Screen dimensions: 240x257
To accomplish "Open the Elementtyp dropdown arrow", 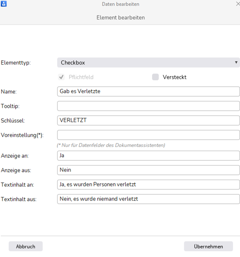I will tap(236, 62).
